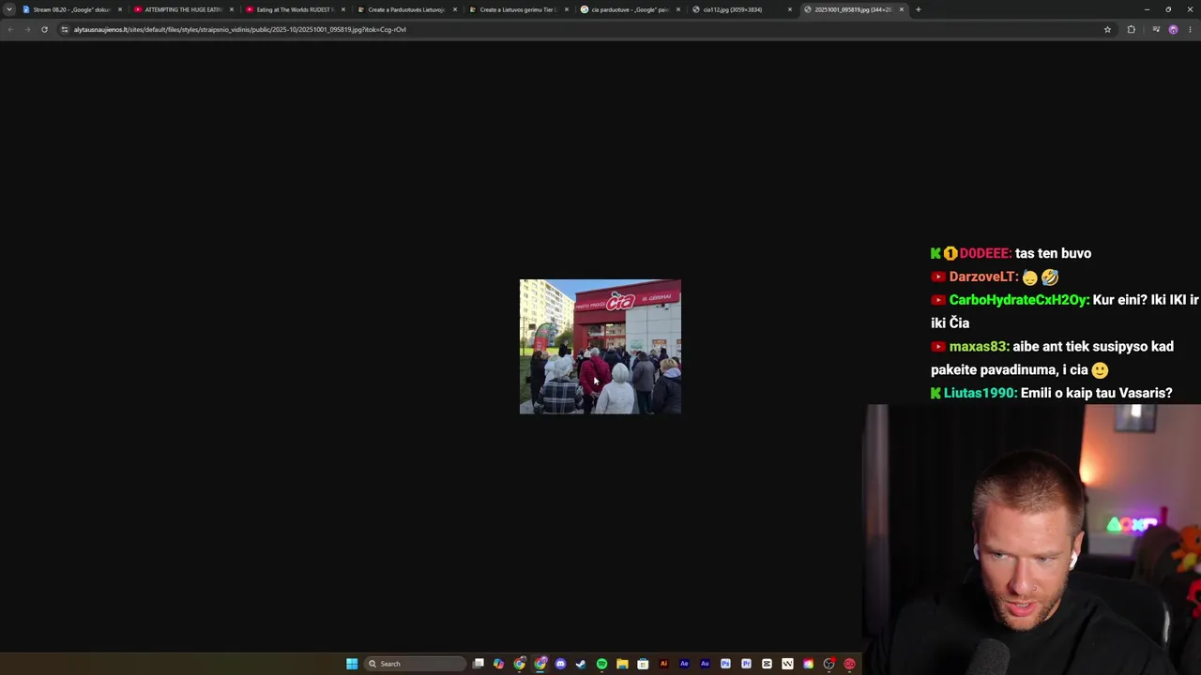
Task: Launch Adobe After Effects from the taskbar
Action: [684, 664]
